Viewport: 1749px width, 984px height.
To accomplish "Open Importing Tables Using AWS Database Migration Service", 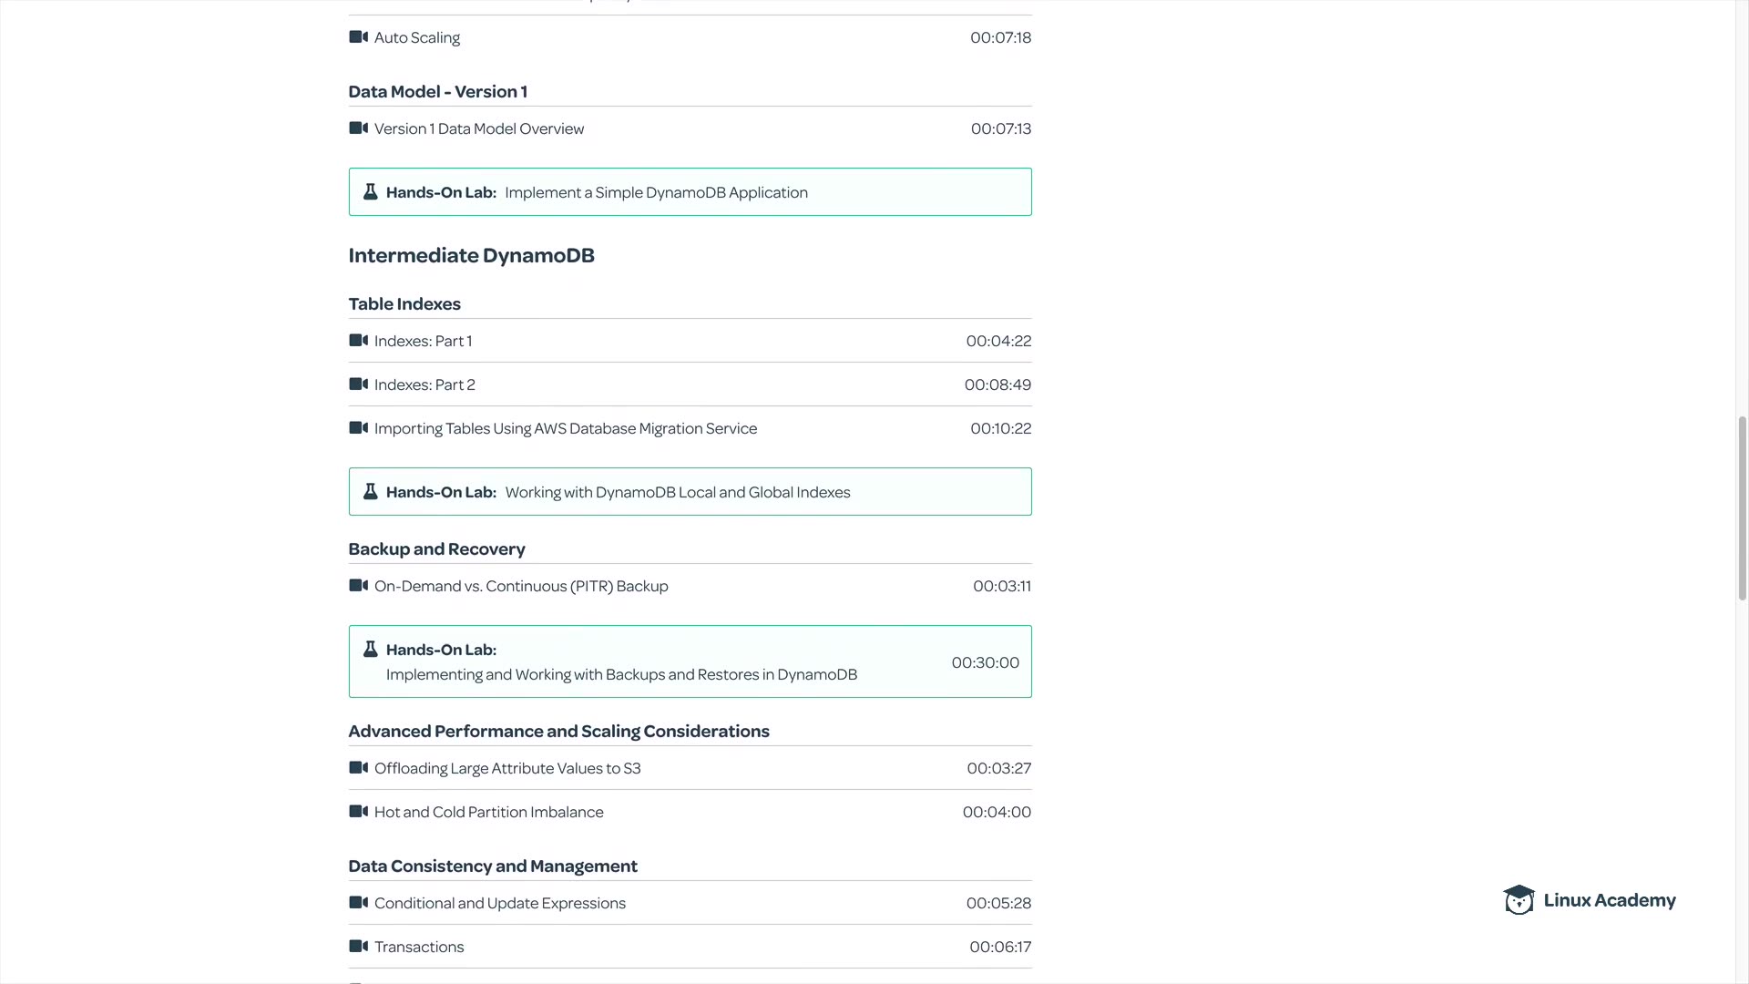I will point(565,428).
